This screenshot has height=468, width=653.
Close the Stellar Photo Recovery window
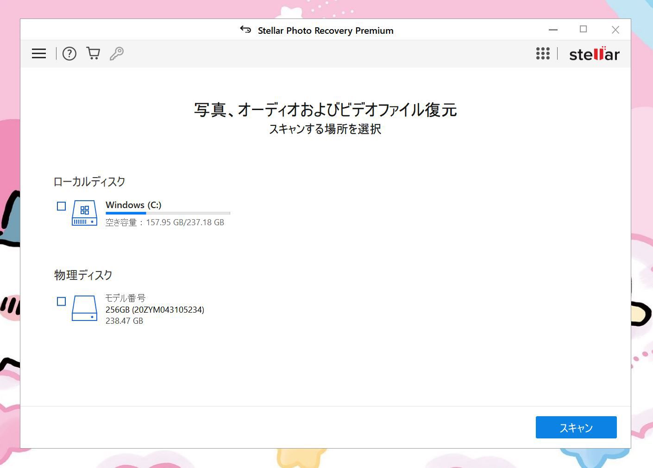615,30
